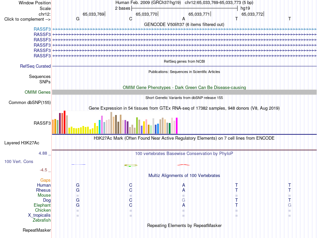Click the 'Sequences' track label

click(40, 76)
